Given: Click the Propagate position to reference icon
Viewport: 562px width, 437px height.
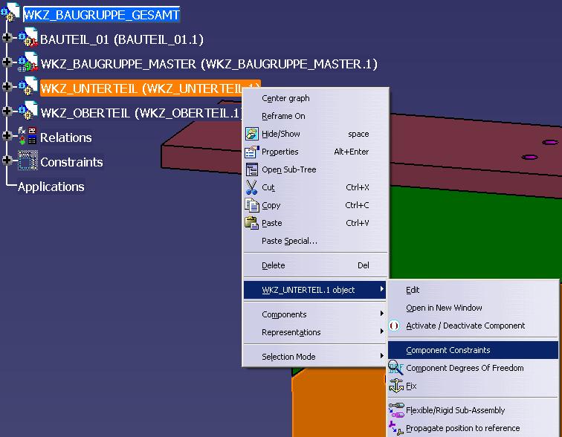Looking at the screenshot, I should click(396, 428).
